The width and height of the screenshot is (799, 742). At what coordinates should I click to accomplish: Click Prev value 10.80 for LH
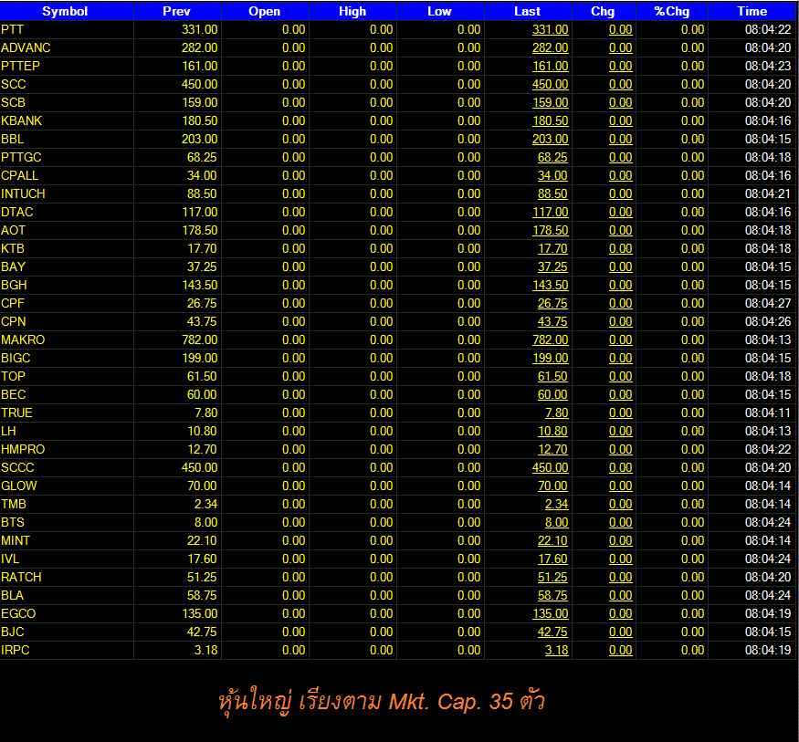(x=202, y=432)
